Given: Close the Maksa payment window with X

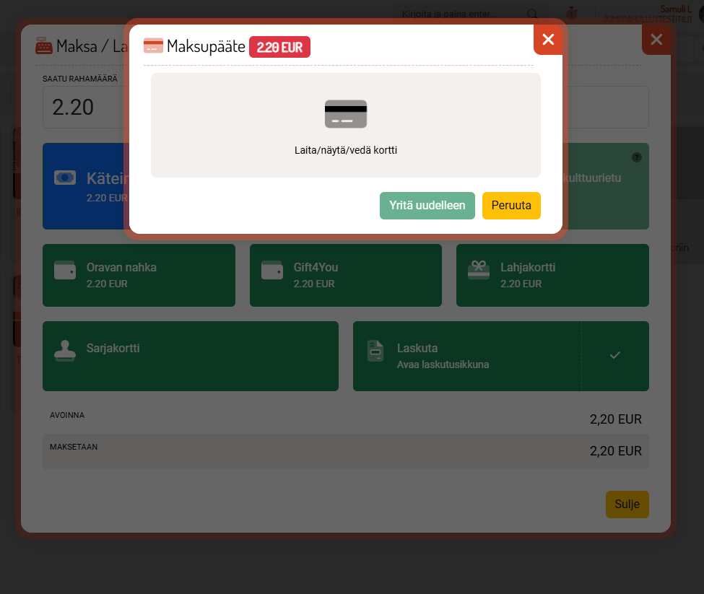Looking at the screenshot, I should [x=656, y=40].
